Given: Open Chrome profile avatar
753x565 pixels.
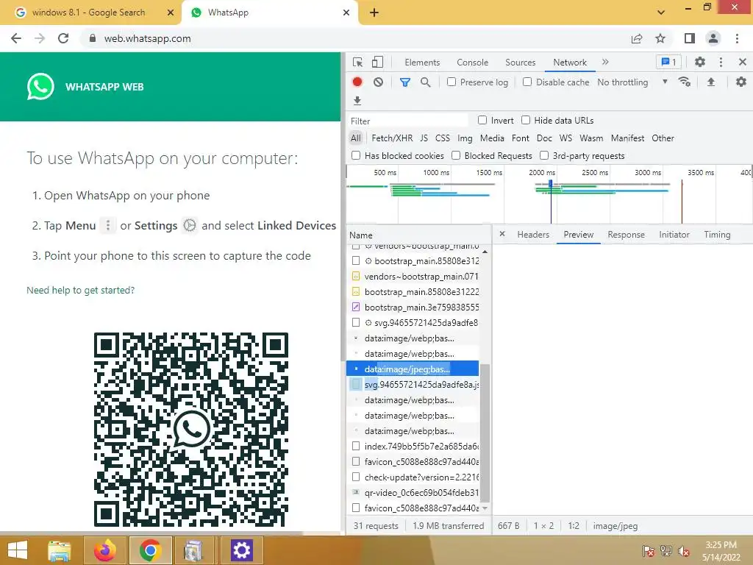Looking at the screenshot, I should pos(713,38).
